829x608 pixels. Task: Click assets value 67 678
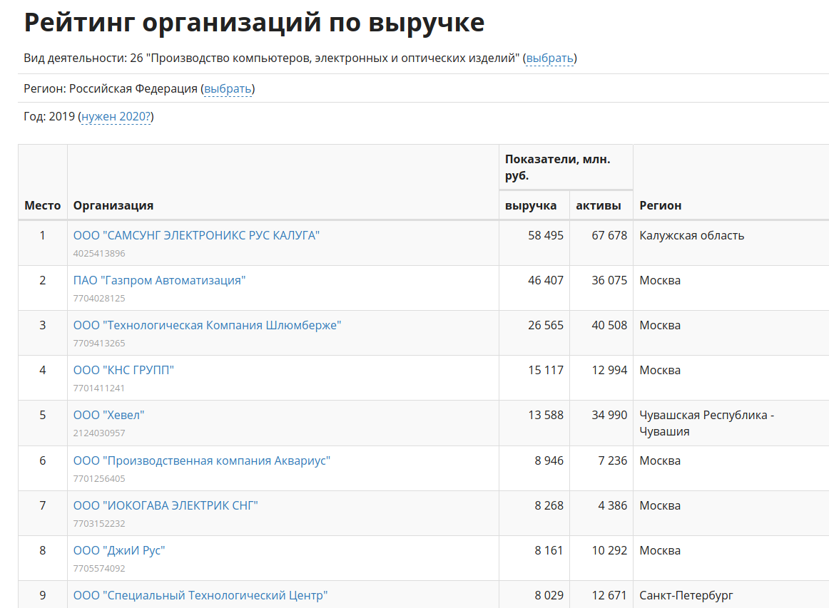tap(609, 236)
